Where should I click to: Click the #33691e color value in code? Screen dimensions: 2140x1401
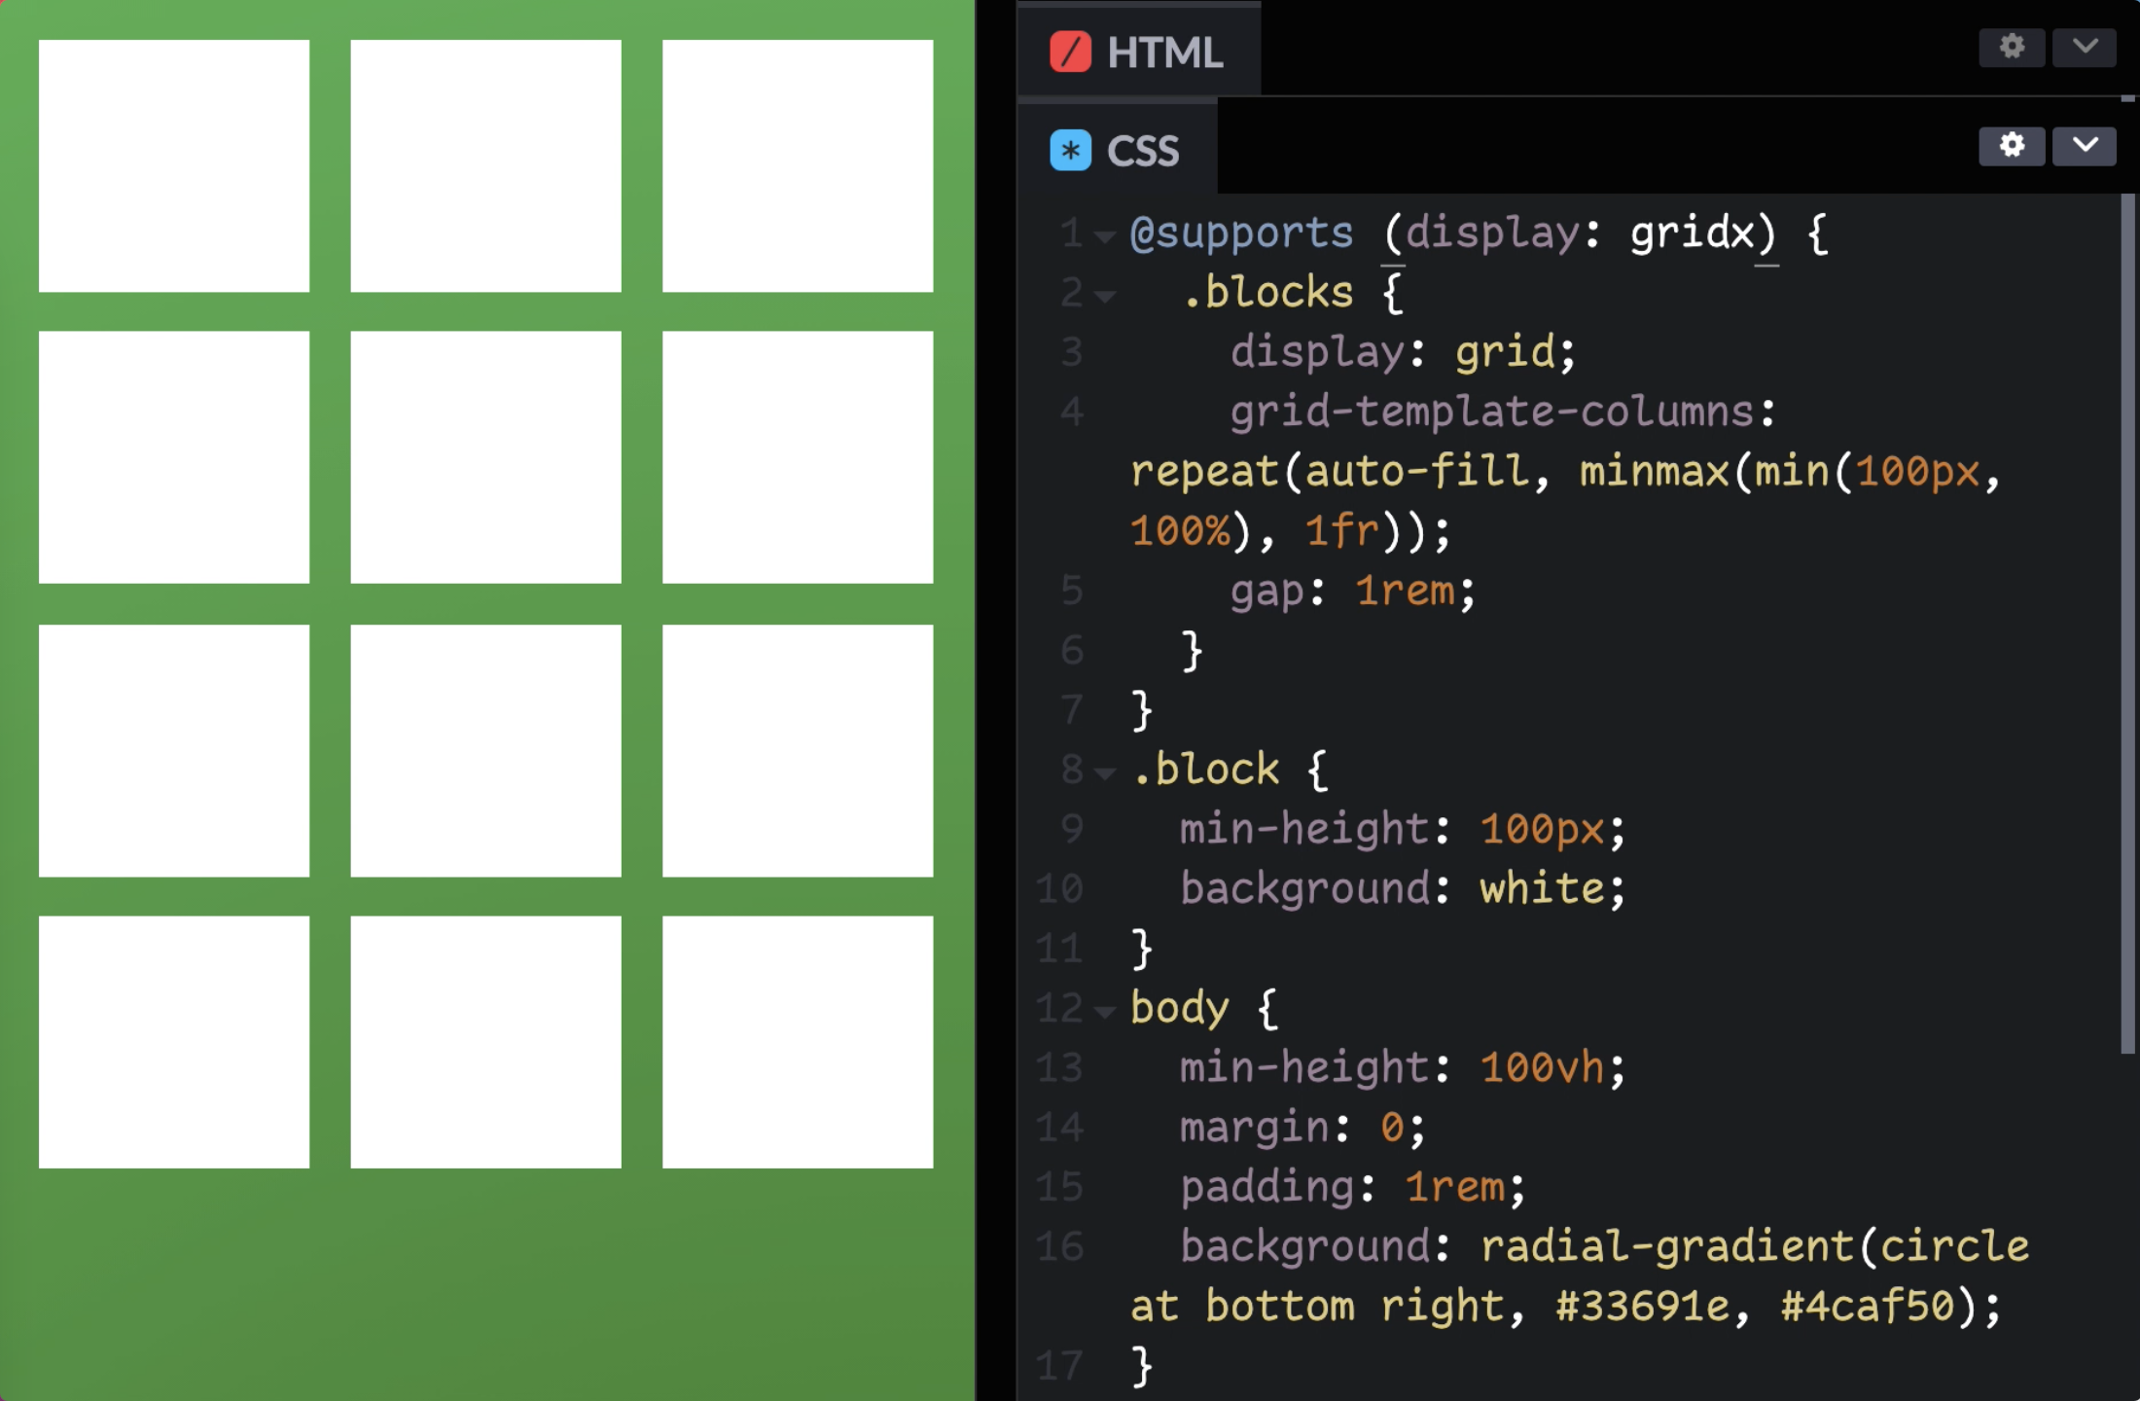pos(1642,1307)
